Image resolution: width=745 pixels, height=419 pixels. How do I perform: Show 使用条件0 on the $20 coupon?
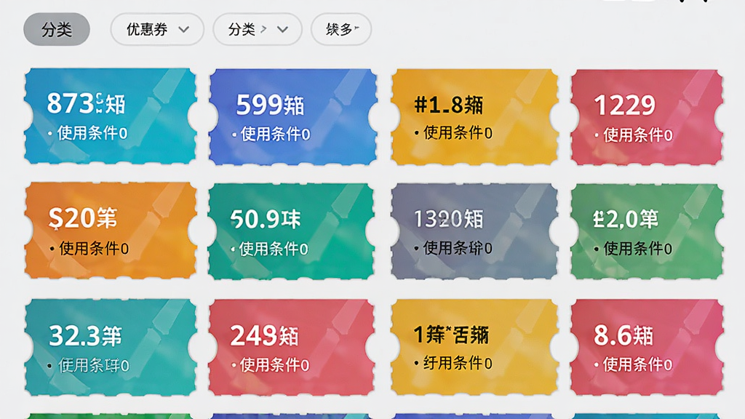[x=94, y=248]
